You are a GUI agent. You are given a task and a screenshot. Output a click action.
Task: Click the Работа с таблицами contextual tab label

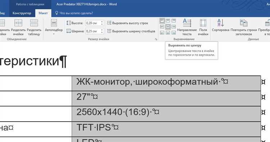[30, 4]
